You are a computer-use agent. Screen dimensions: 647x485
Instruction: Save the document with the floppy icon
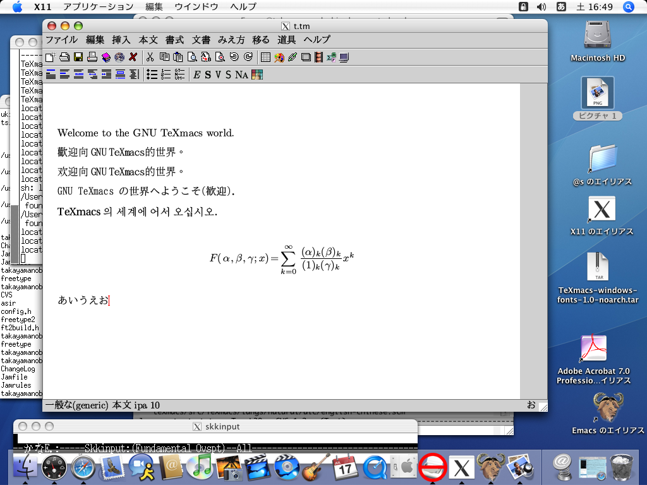[x=78, y=57]
